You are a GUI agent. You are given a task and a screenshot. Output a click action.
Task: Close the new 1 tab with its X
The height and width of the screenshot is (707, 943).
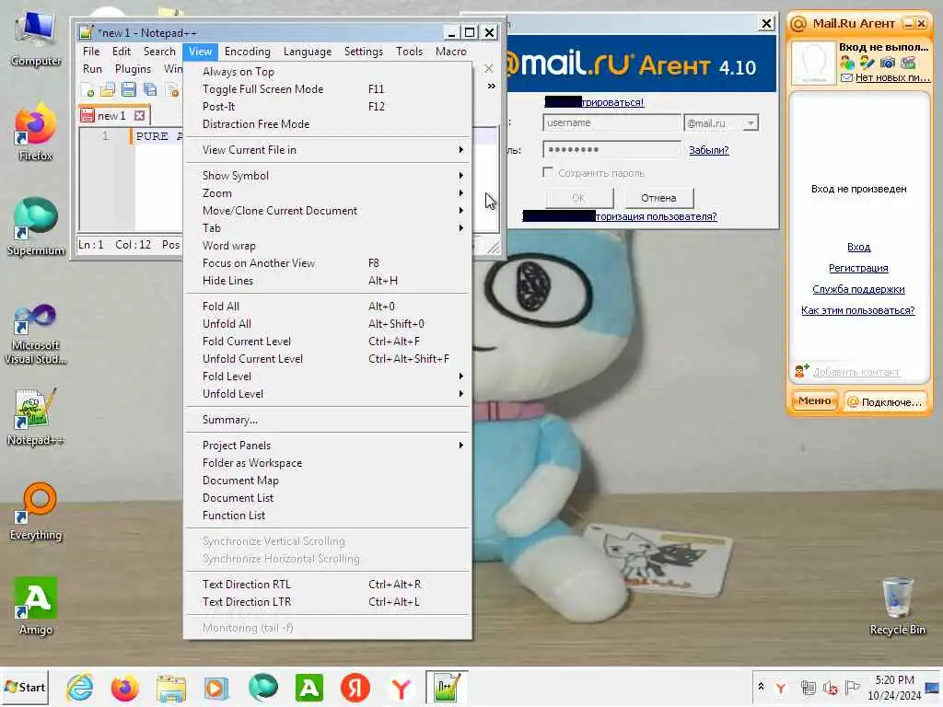pos(140,115)
